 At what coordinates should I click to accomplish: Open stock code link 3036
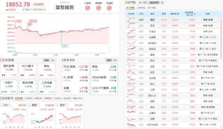pyautogui.click(x=141, y=90)
